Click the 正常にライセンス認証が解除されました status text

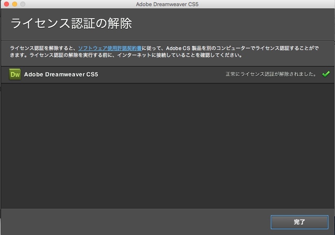coord(271,74)
